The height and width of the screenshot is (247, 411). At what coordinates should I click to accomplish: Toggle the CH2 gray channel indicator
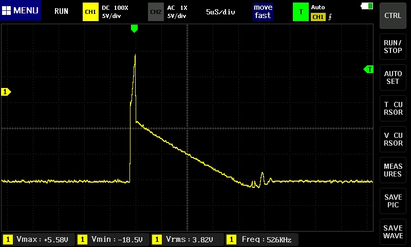point(156,11)
